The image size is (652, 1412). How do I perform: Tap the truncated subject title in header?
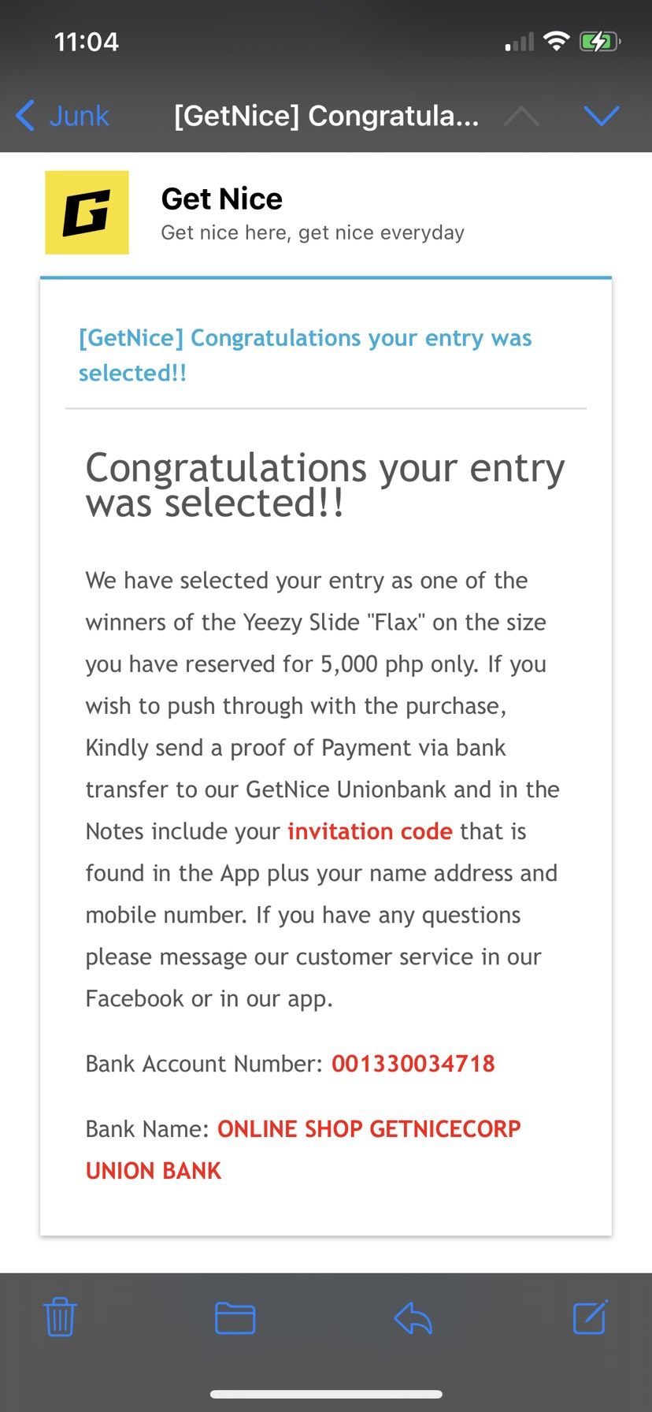pyautogui.click(x=326, y=116)
